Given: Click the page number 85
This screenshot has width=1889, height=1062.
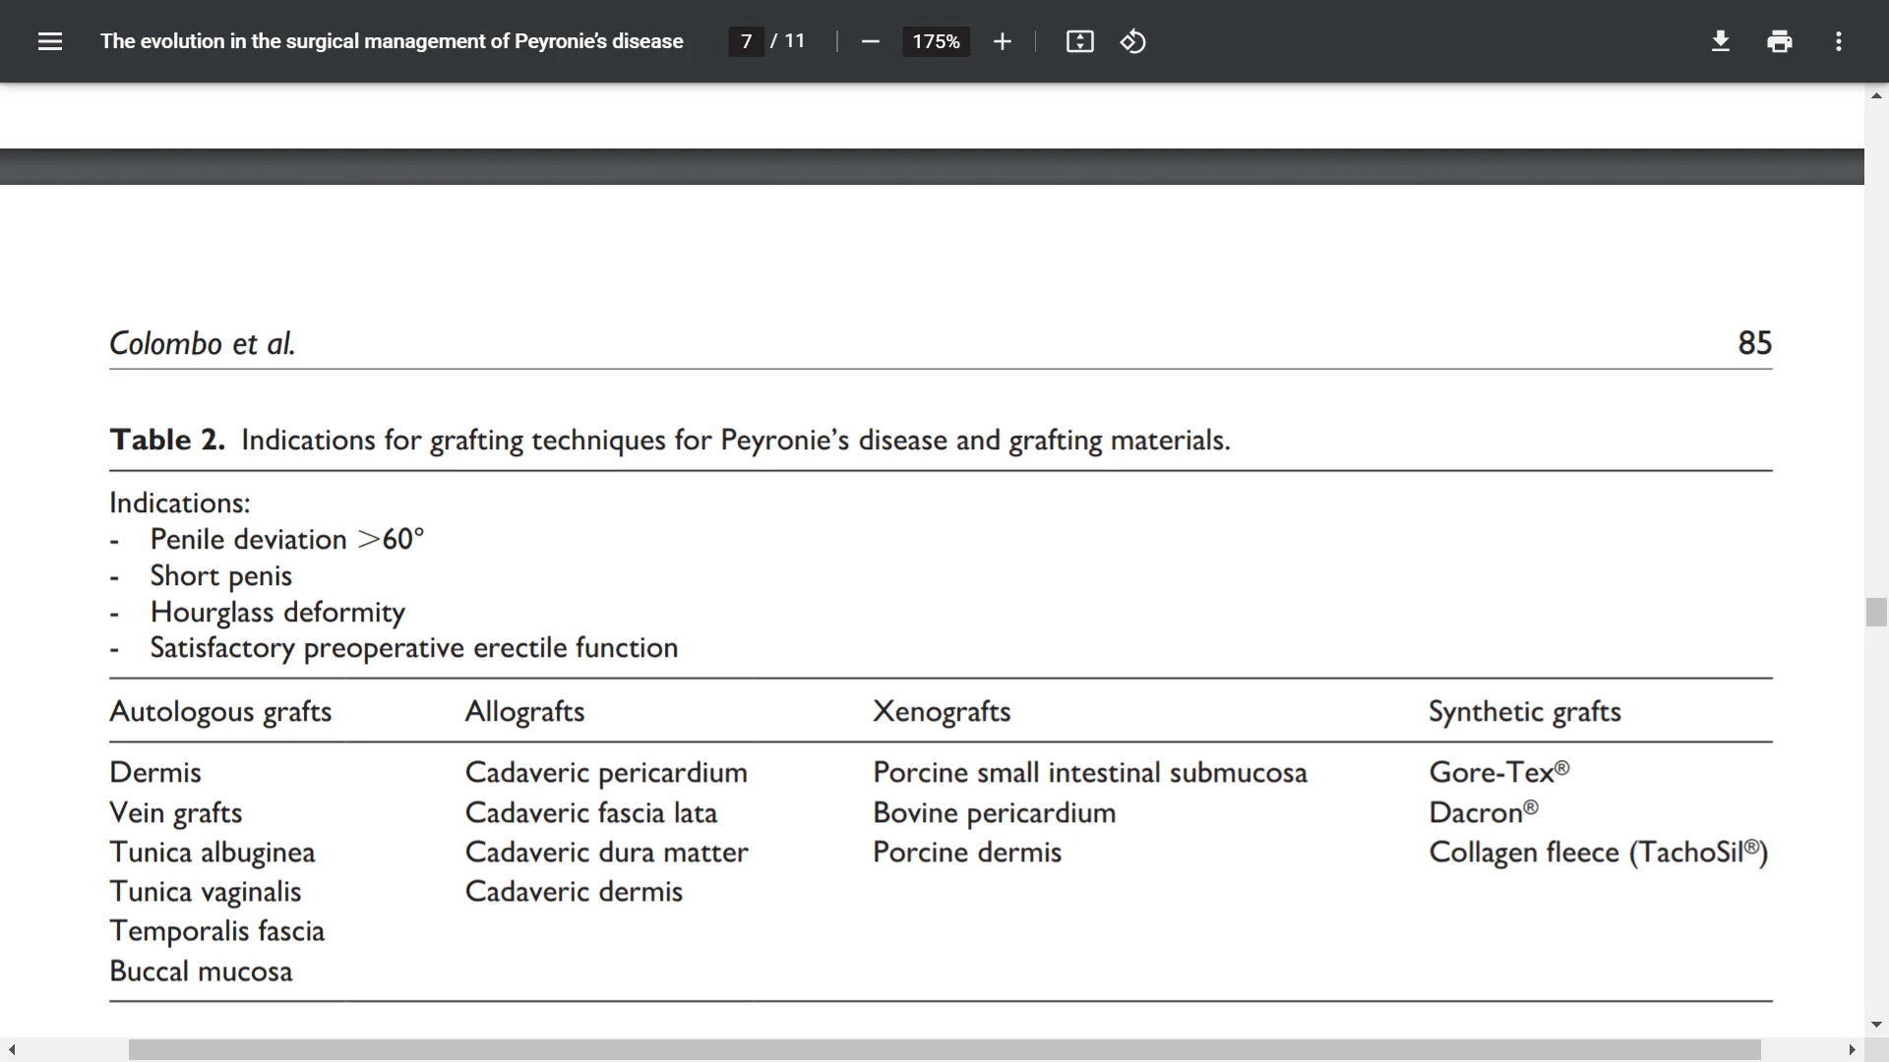Looking at the screenshot, I should pos(1754,343).
